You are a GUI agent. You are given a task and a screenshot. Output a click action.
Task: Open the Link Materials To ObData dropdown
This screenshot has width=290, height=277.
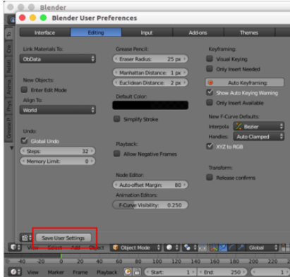pyautogui.click(x=58, y=59)
